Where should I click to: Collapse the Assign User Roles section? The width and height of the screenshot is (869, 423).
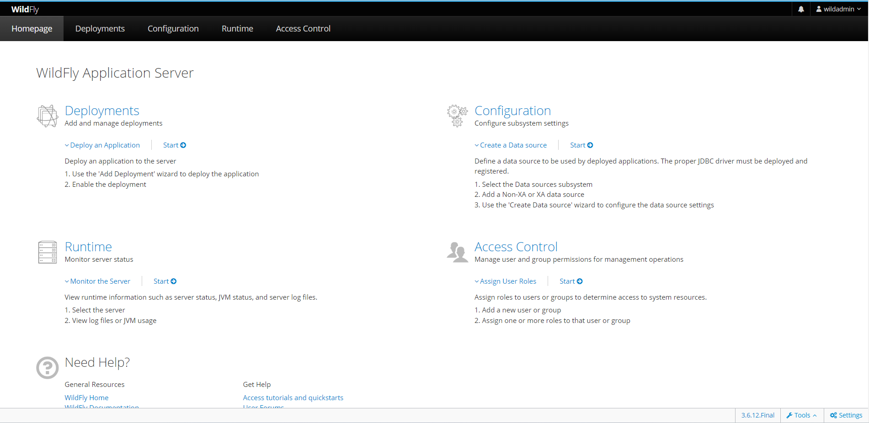(x=506, y=281)
